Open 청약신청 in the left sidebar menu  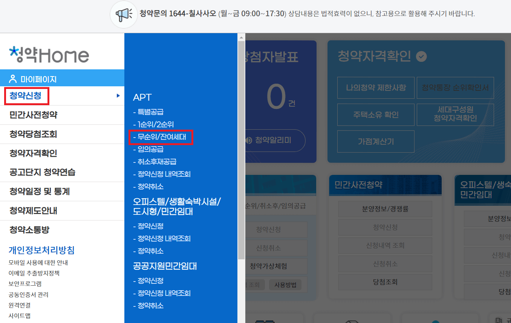point(26,96)
